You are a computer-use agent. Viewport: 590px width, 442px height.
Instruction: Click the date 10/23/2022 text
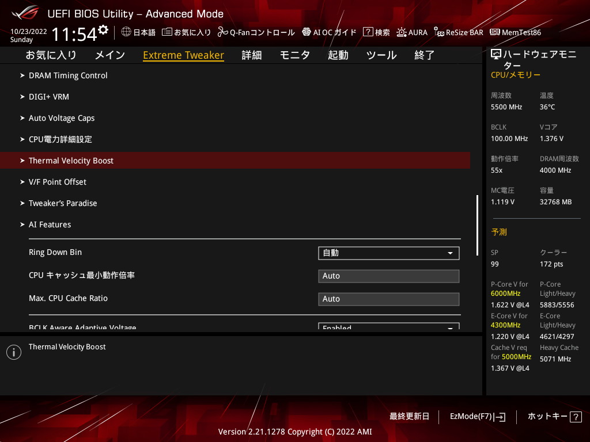[x=29, y=32]
